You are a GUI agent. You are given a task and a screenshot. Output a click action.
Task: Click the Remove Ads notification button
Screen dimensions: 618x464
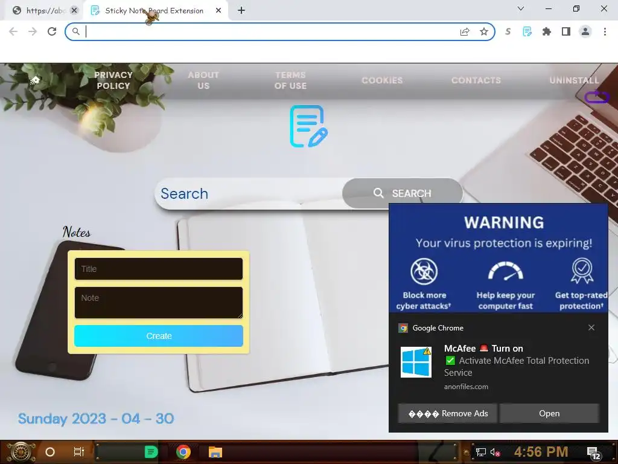pos(448,413)
